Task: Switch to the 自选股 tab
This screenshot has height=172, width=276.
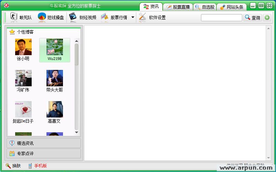Action: (x=205, y=7)
